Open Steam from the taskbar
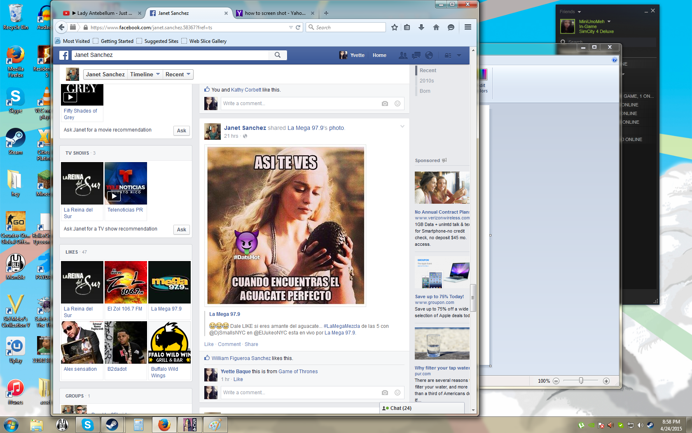Viewport: 692px width, 433px height. pyautogui.click(x=112, y=424)
